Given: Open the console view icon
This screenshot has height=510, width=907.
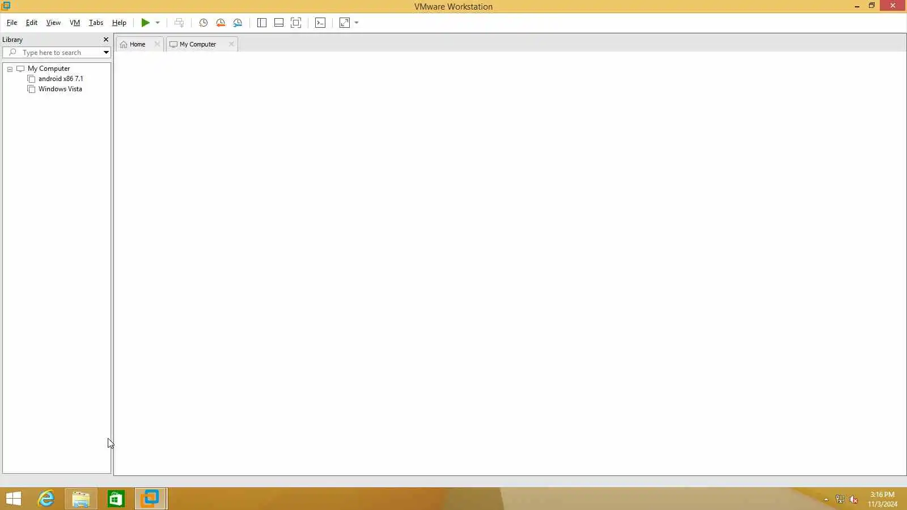Looking at the screenshot, I should (x=320, y=23).
